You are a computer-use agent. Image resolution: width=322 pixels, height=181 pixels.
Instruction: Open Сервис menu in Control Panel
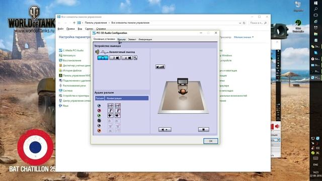point(89,29)
